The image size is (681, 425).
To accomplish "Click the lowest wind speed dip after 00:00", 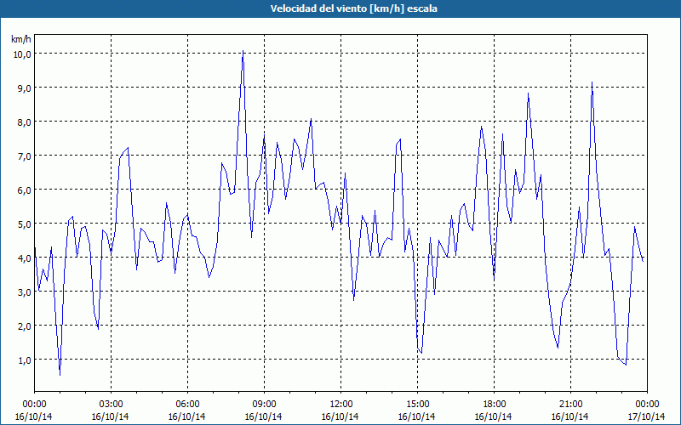I will click(60, 375).
